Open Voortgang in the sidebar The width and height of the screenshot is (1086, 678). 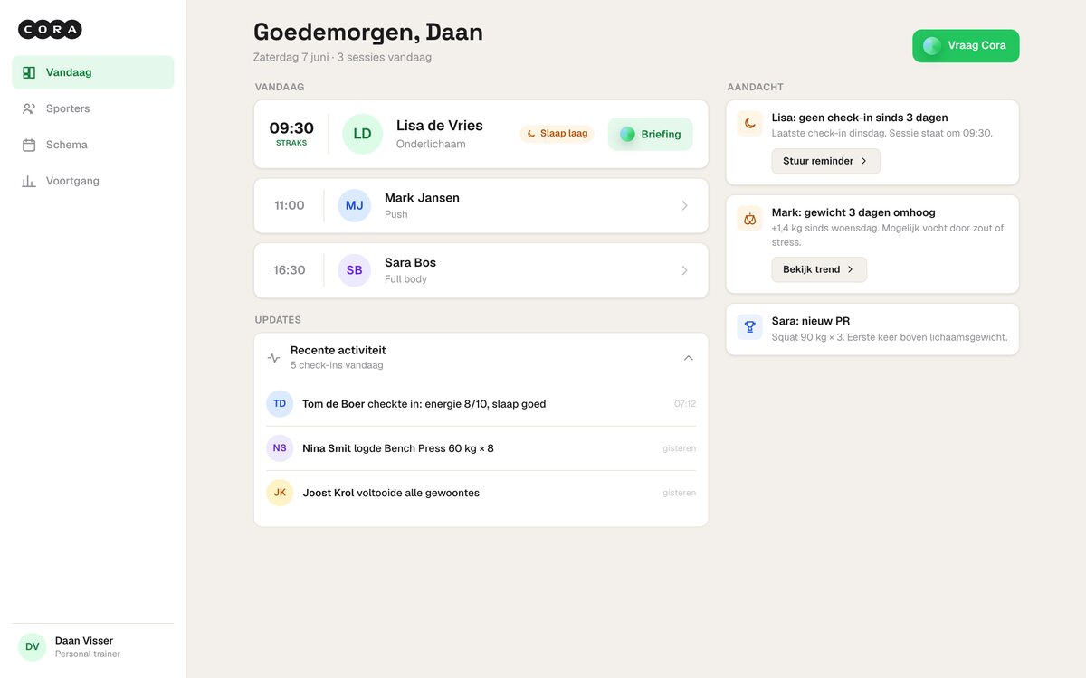tap(93, 181)
